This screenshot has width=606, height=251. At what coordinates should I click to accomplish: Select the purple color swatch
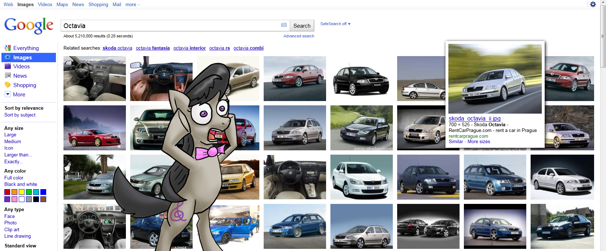(7, 199)
